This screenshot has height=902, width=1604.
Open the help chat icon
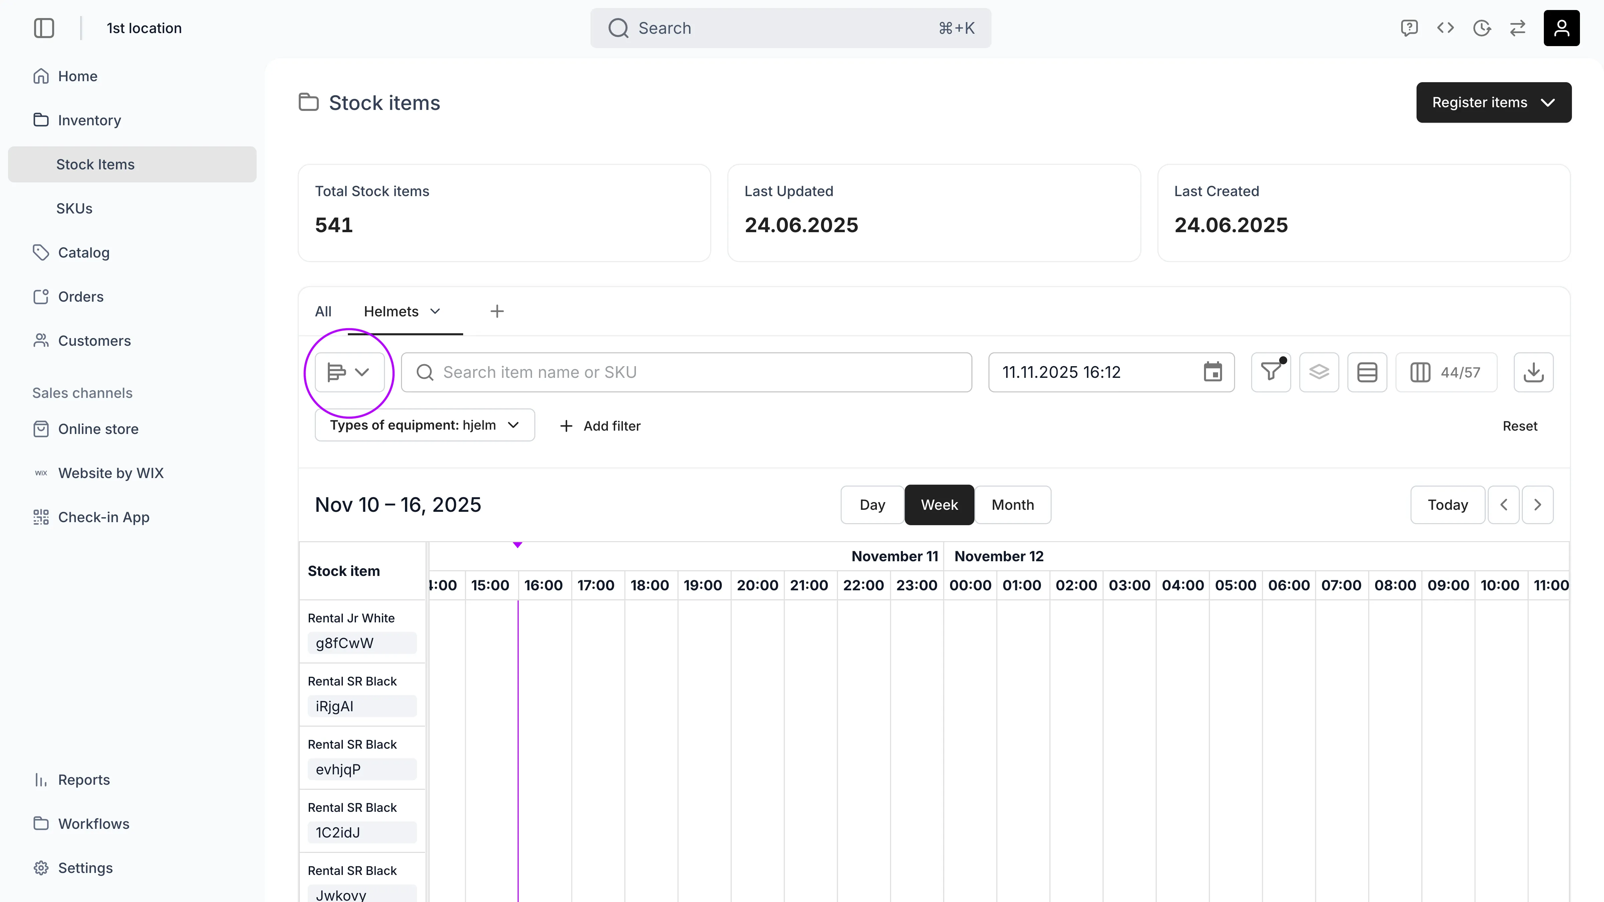[x=1409, y=28]
